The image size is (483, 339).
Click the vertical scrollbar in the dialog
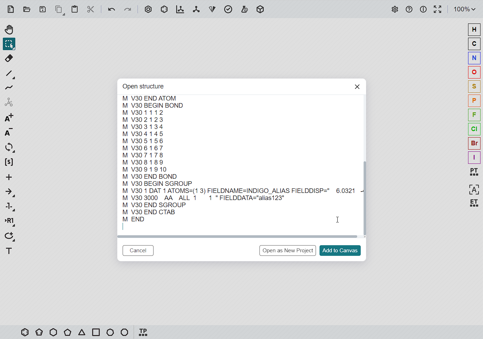click(365, 198)
